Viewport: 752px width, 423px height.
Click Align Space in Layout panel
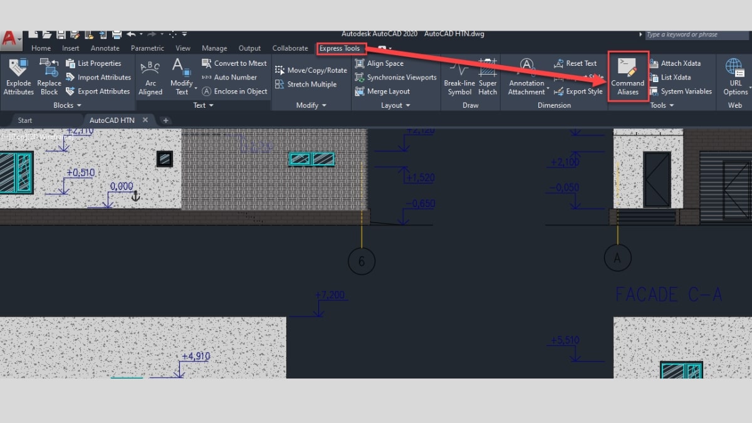pos(379,63)
